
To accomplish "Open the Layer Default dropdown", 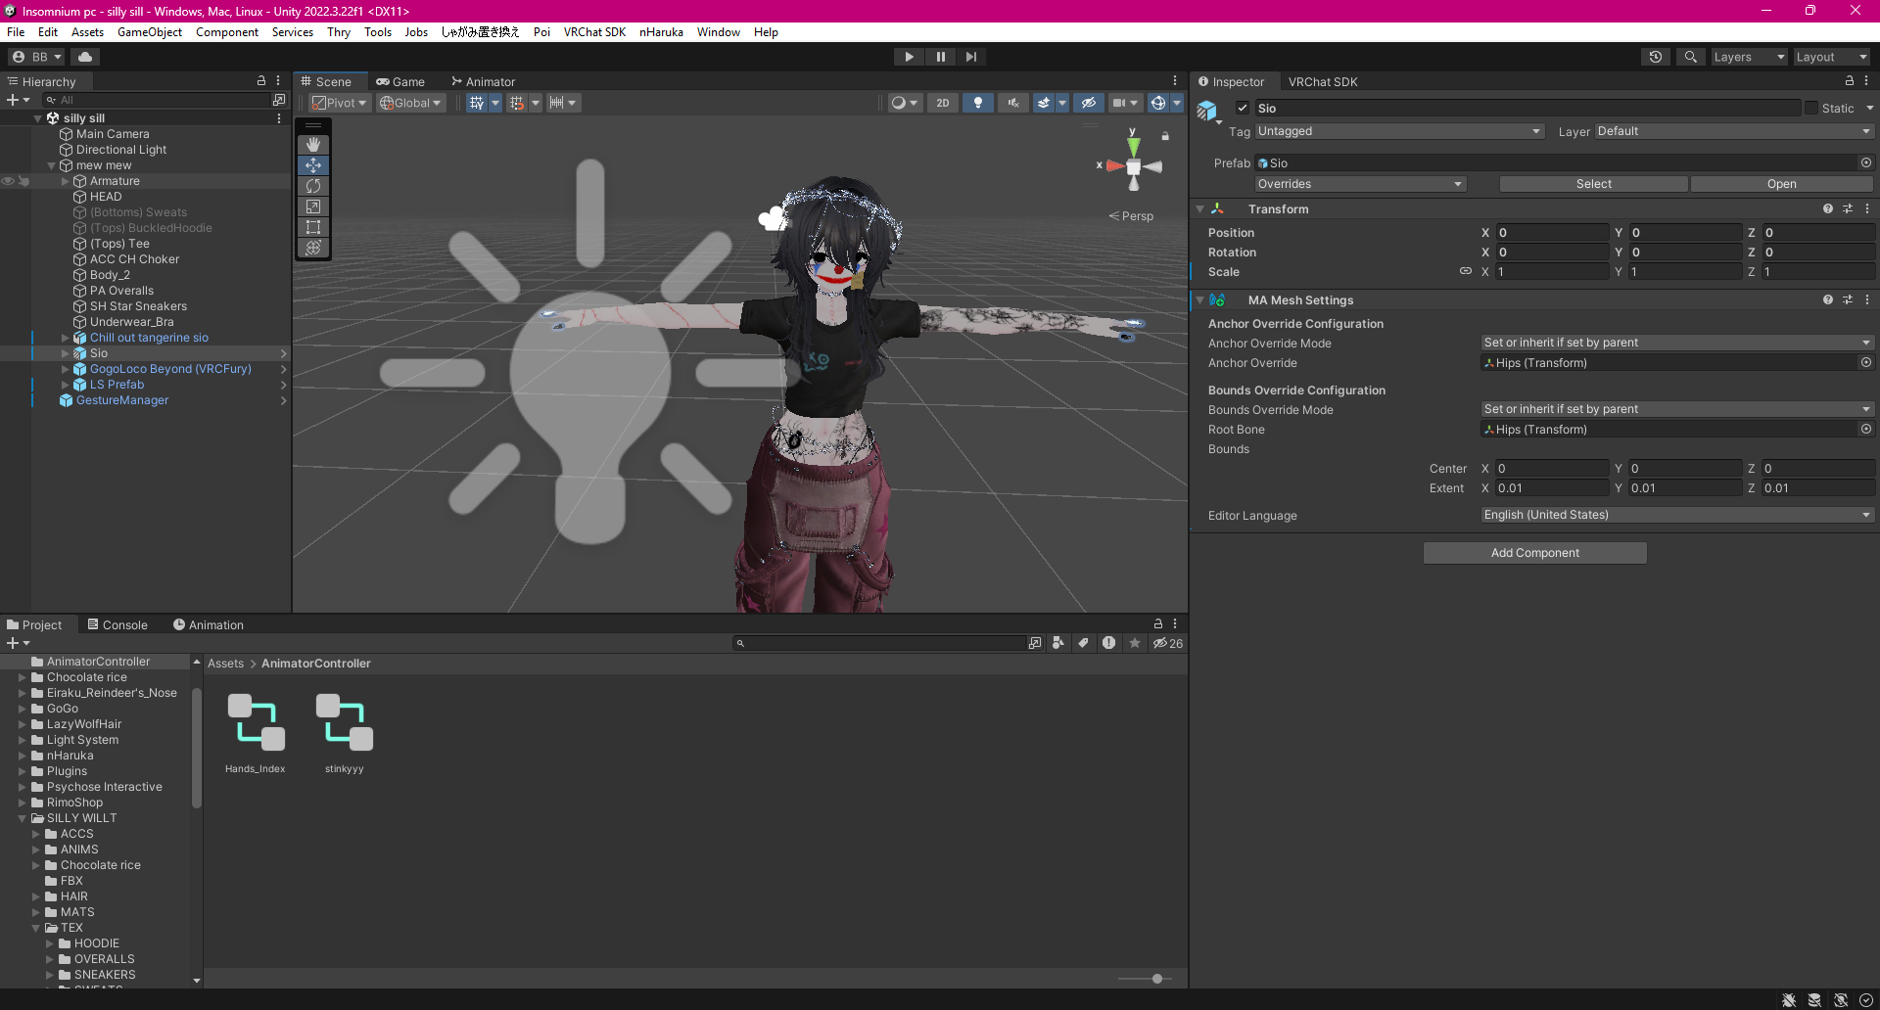I will click(x=1733, y=131).
